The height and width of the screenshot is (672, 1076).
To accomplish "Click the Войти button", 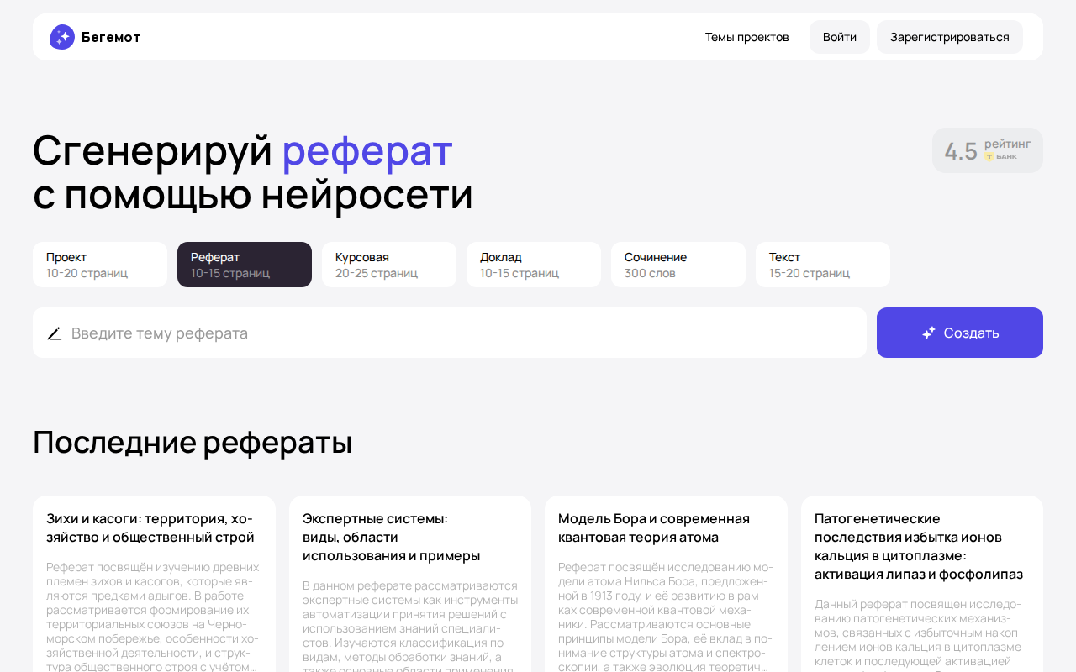I will 840,37.
